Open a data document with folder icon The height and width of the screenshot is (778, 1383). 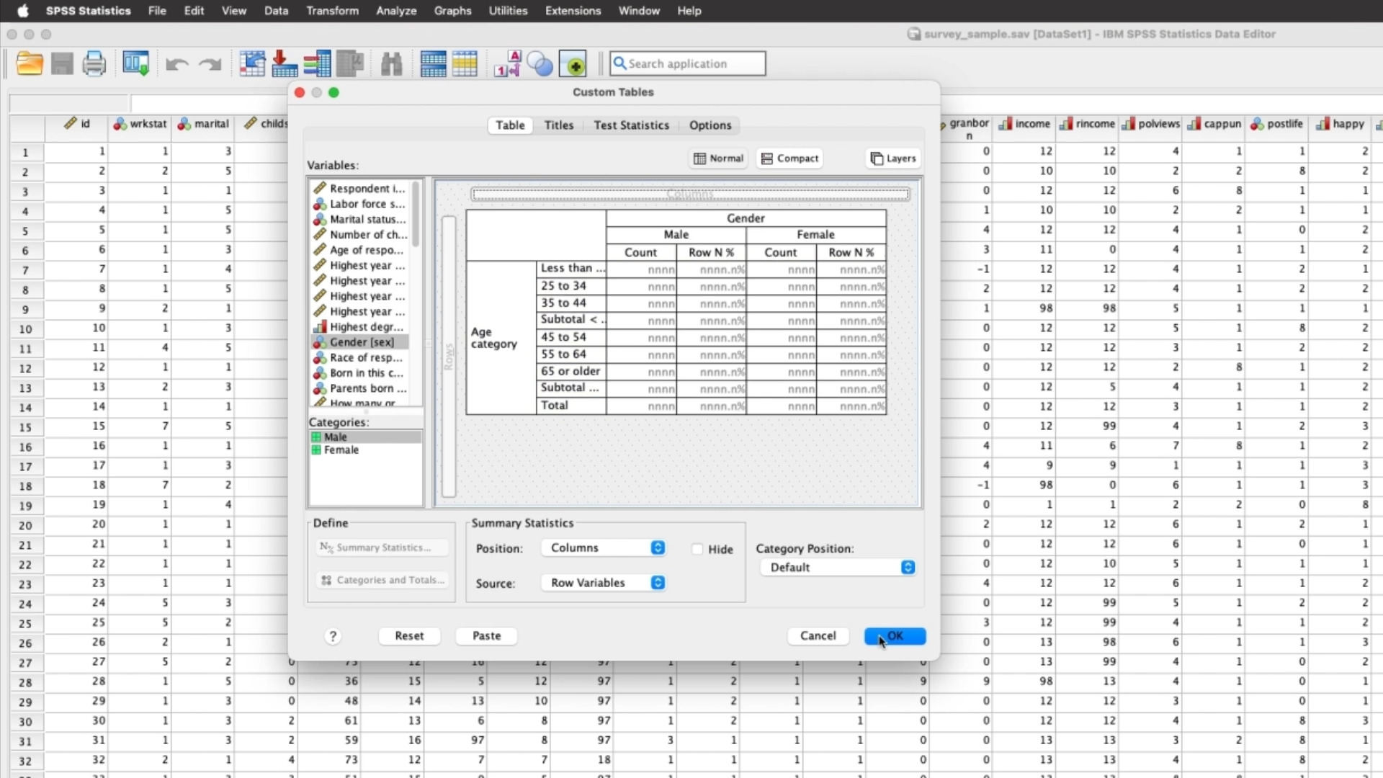tap(30, 63)
